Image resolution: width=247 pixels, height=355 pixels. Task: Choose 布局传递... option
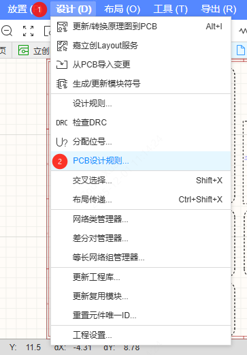pyautogui.click(x=141, y=200)
